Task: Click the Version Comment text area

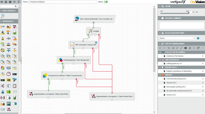Action: 181,25
